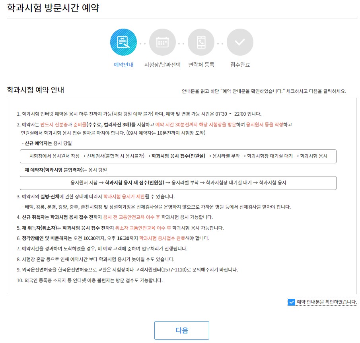Select the gray calendar icon for test site selection

pyautogui.click(x=162, y=42)
